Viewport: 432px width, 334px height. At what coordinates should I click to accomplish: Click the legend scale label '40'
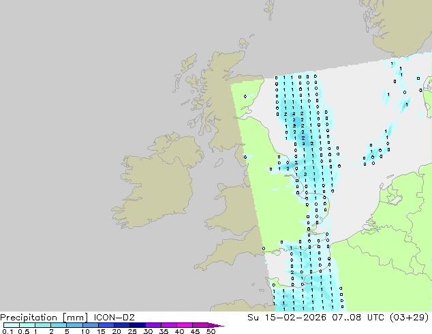(179, 331)
